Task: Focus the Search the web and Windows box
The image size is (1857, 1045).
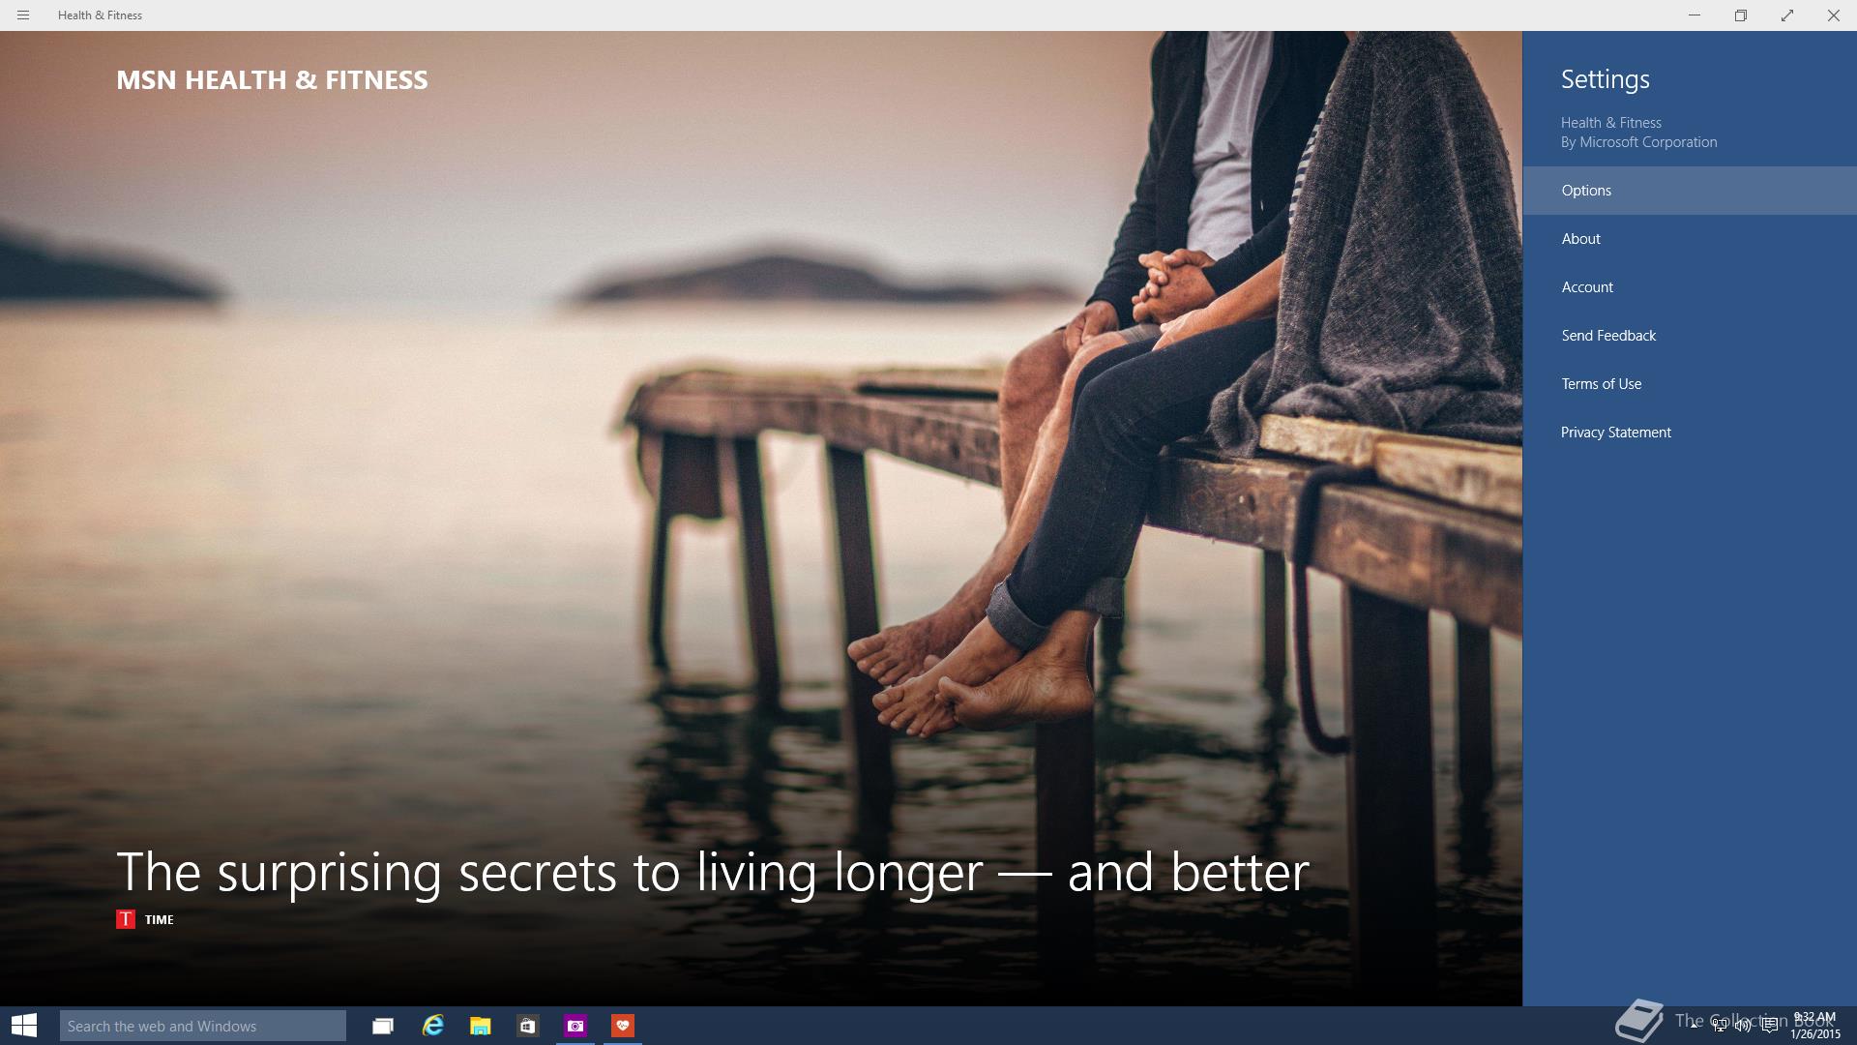Action: coord(203,1026)
